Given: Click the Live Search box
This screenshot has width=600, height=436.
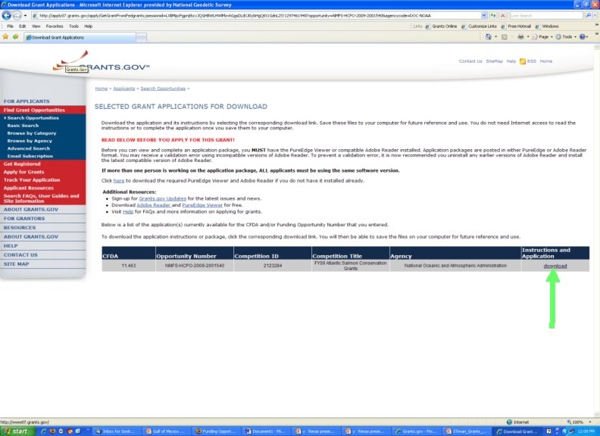Looking at the screenshot, I should [x=546, y=16].
